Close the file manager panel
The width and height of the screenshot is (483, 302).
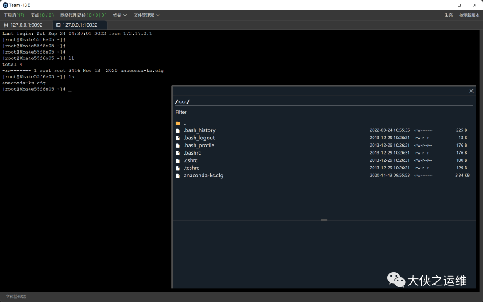click(x=471, y=91)
